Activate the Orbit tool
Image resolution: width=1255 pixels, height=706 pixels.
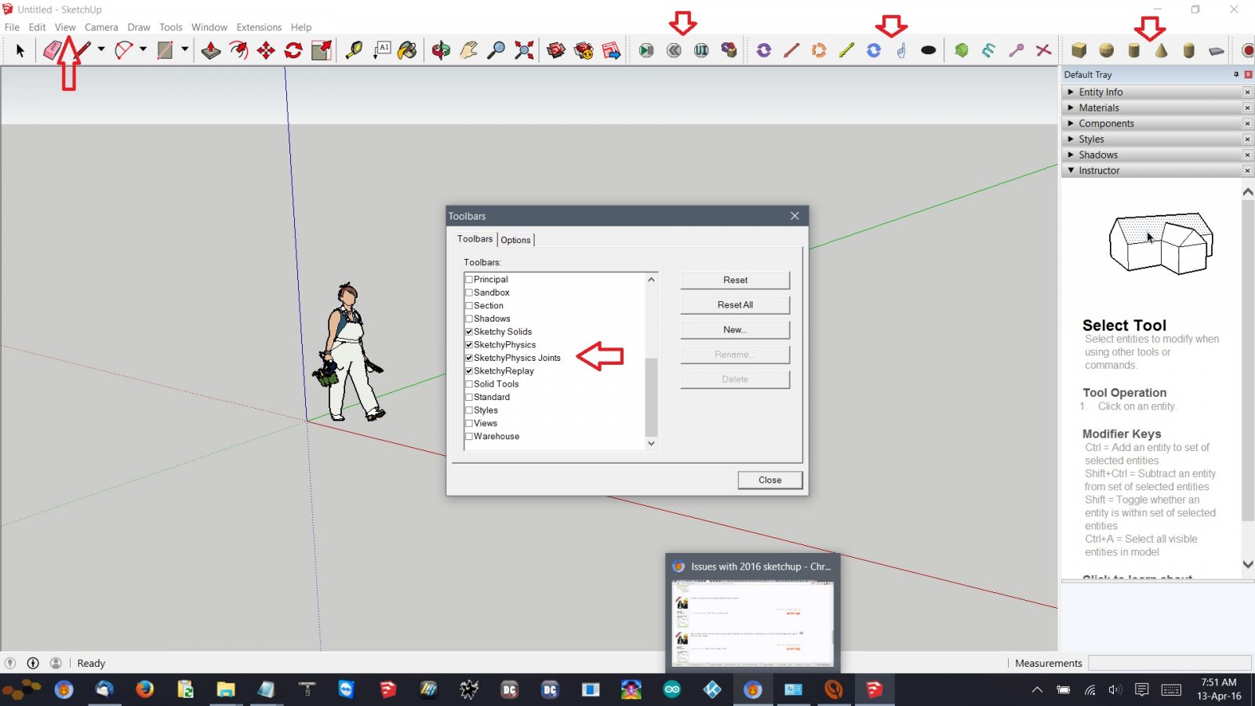coord(441,49)
